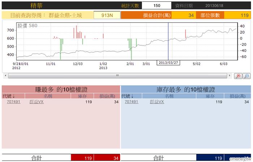Click the 2013/03/27 date marker on chart
The height and width of the screenshot is (162, 253).
coord(168,62)
